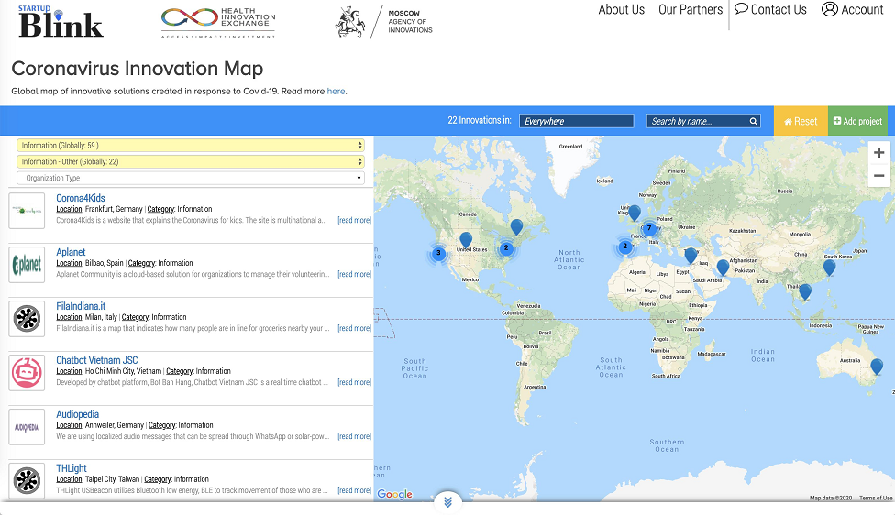Click read more for Aplanet
Viewport: 895px width, 515px height.
(x=354, y=274)
